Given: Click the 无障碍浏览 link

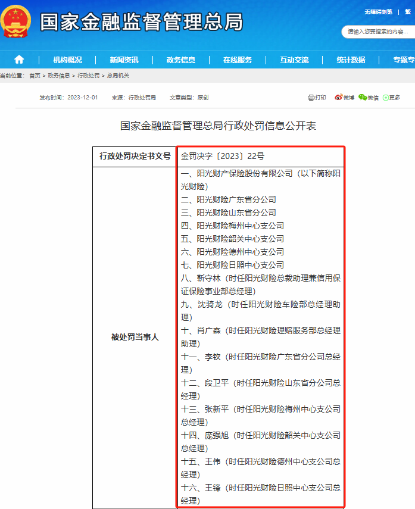Looking at the screenshot, I should pyautogui.click(x=378, y=12).
